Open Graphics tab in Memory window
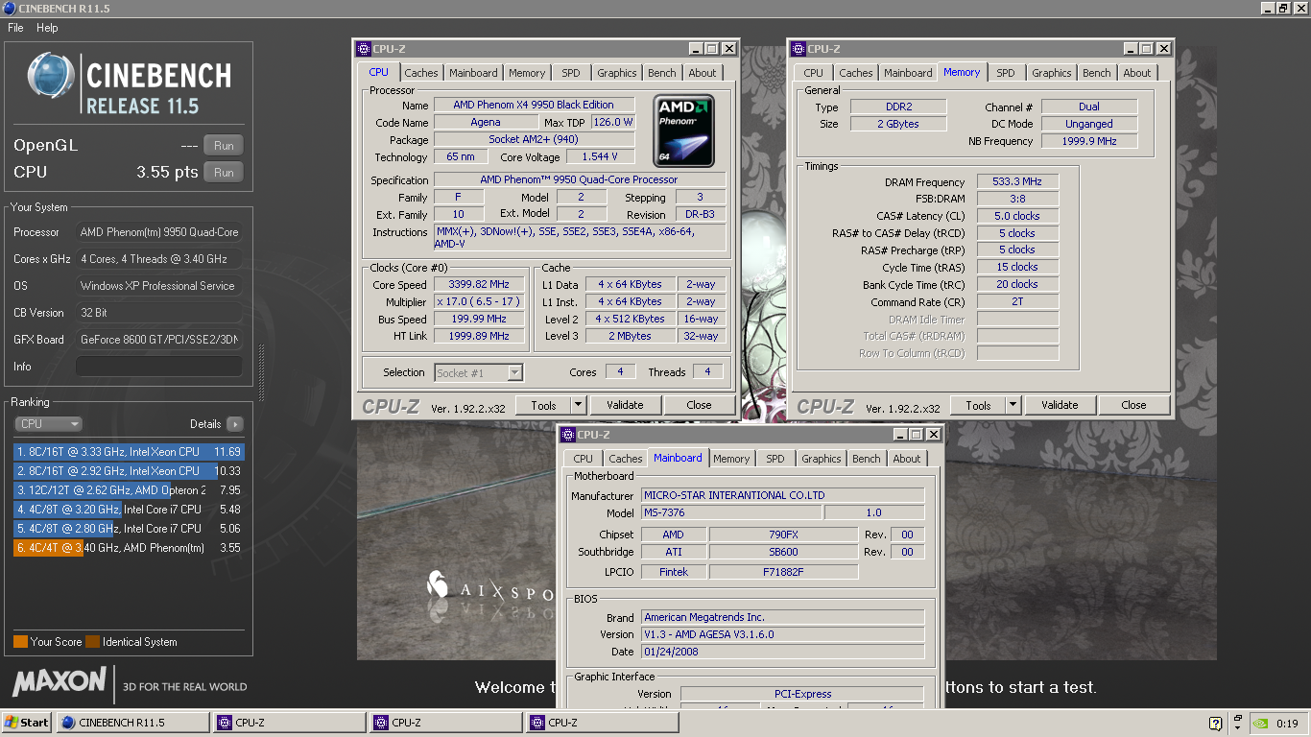The width and height of the screenshot is (1311, 737). (x=1052, y=73)
